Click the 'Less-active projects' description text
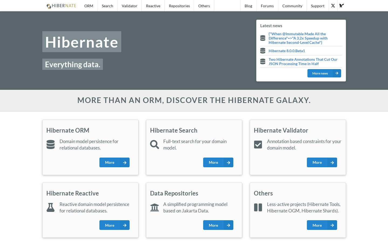The image size is (388, 242). click(304, 208)
